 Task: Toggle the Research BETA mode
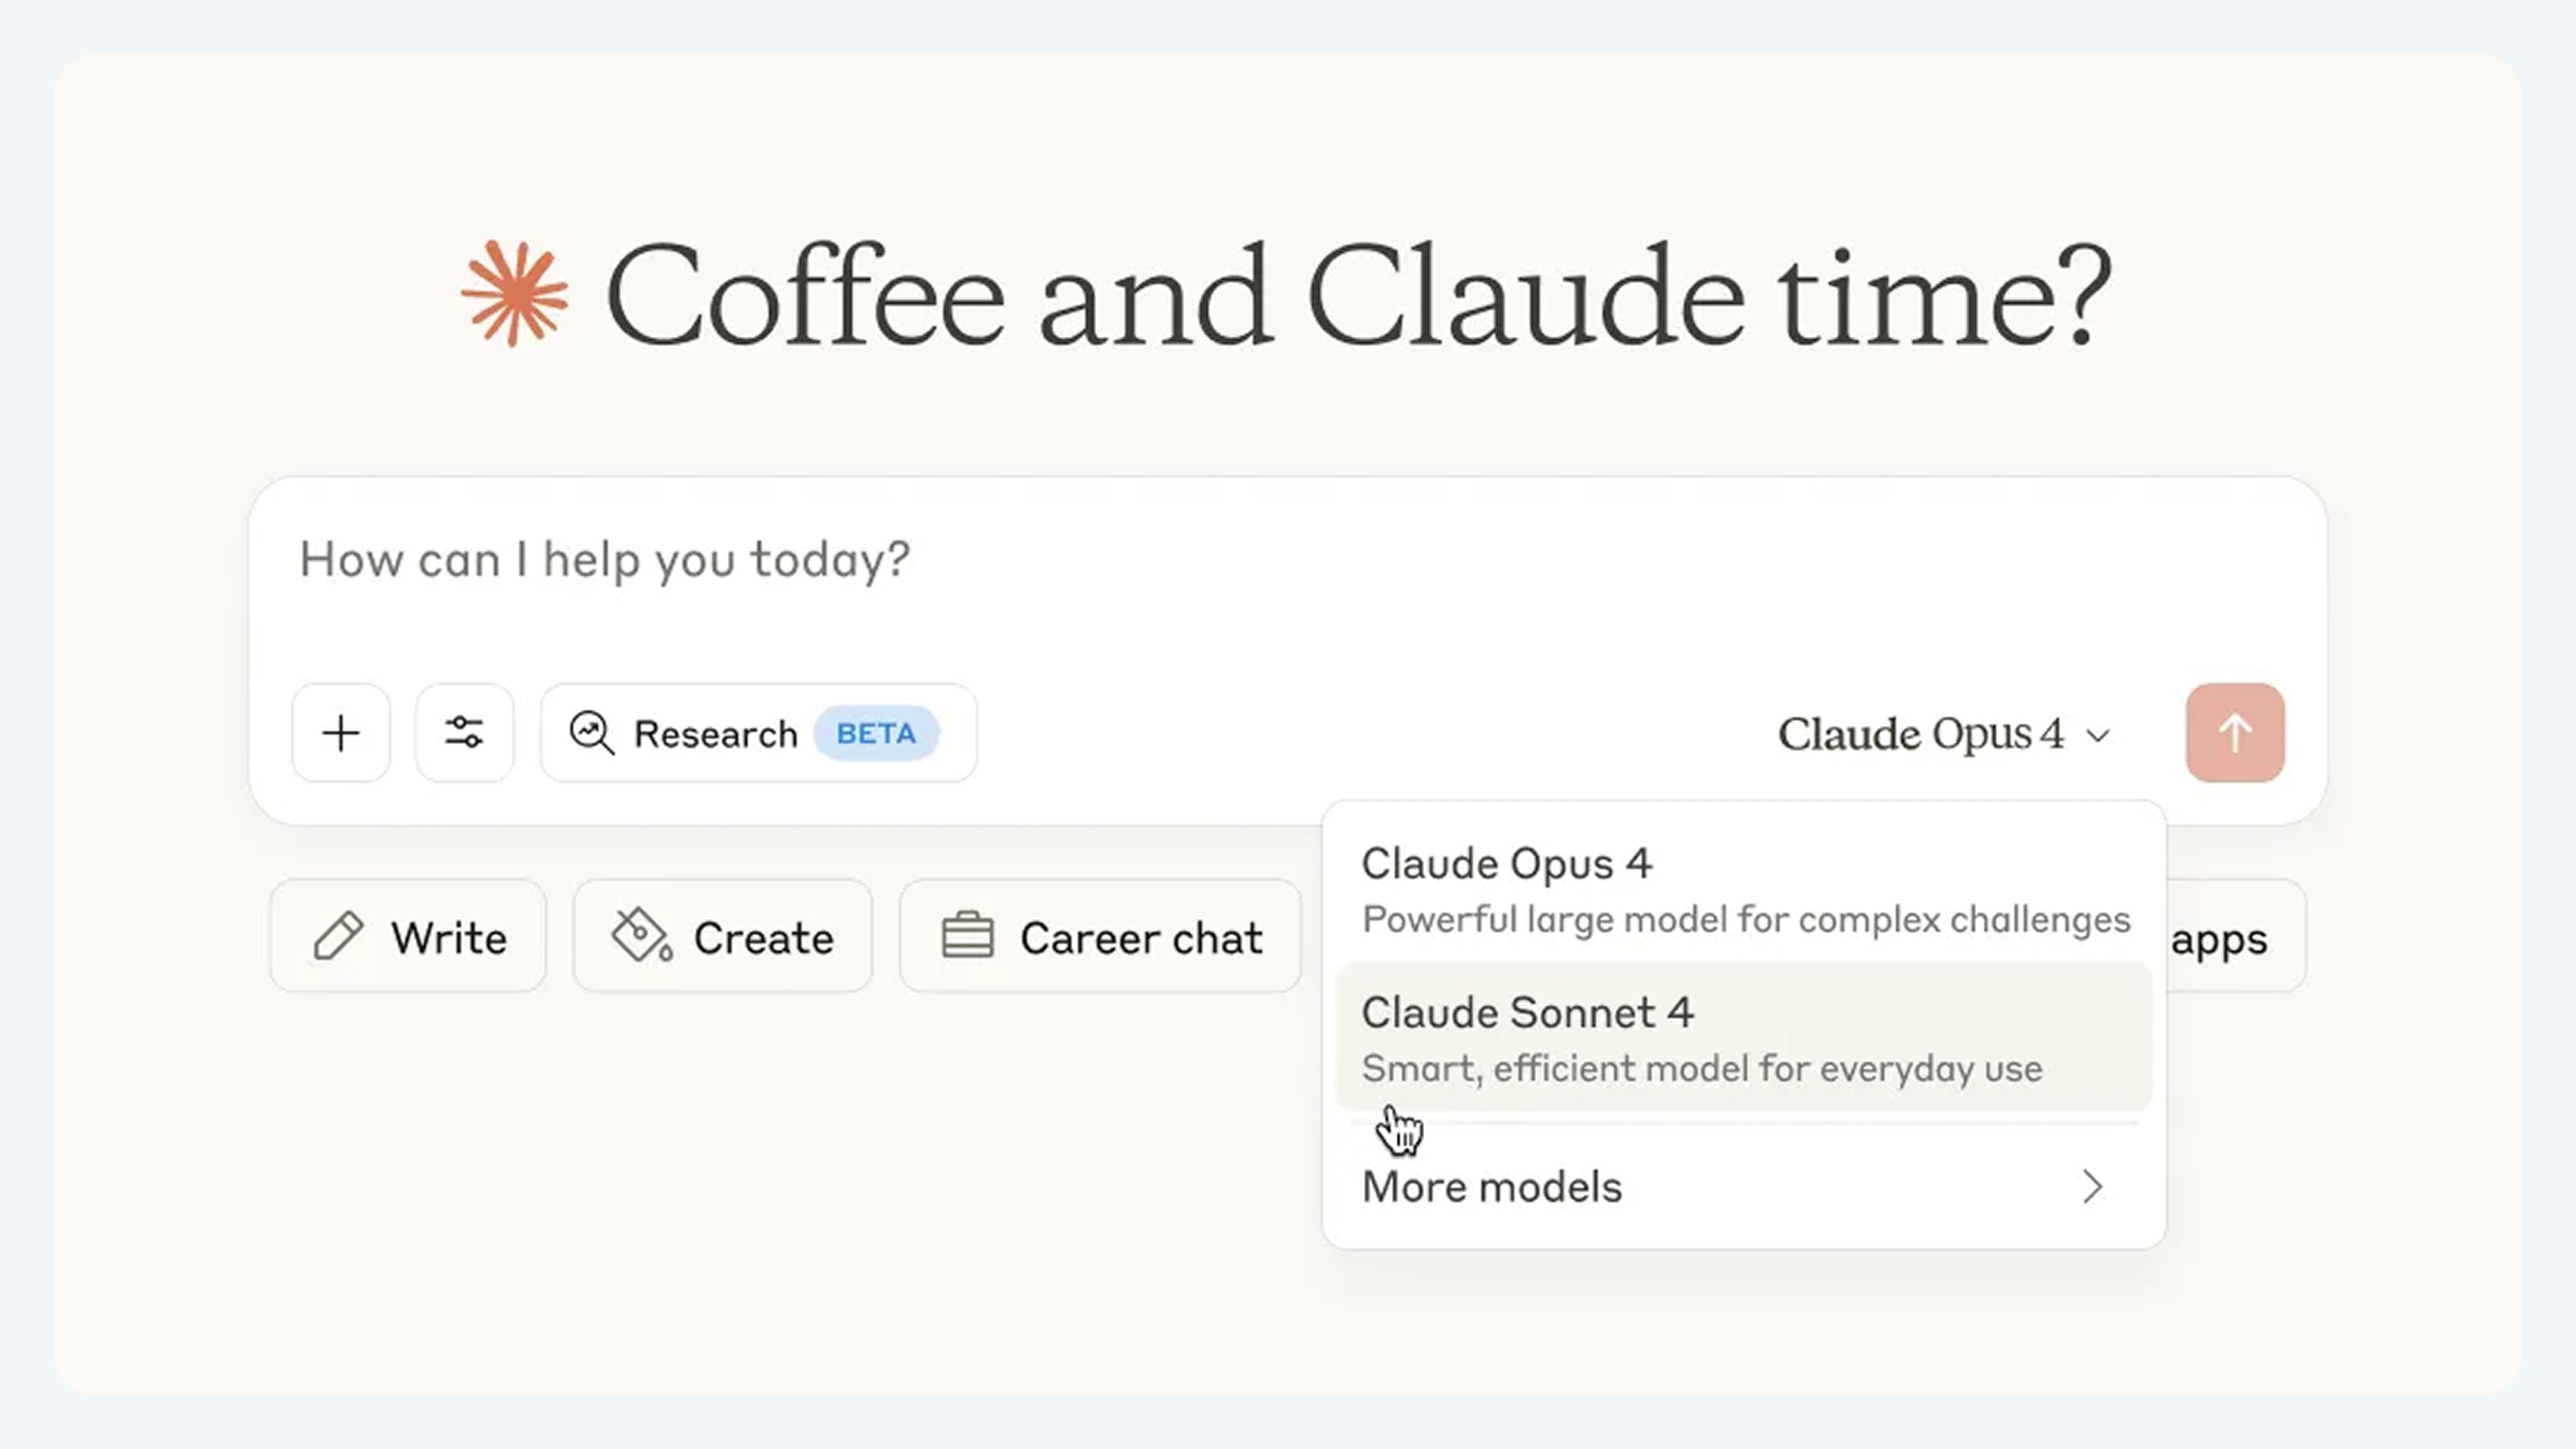point(715,733)
